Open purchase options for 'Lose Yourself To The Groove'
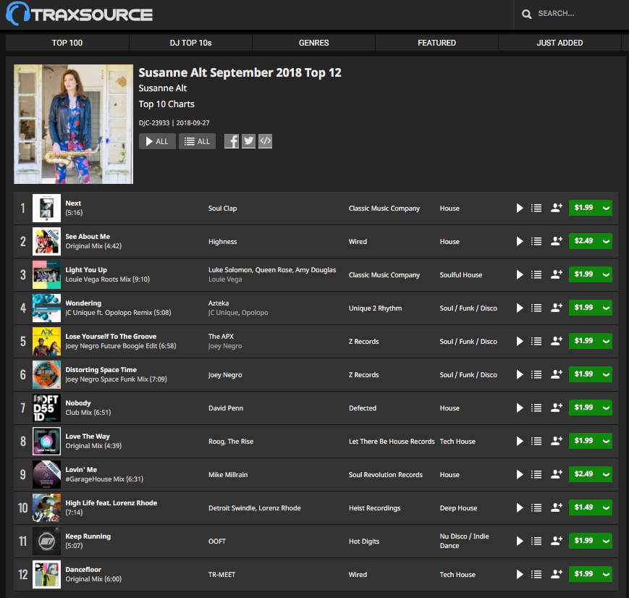This screenshot has width=629, height=598. [x=606, y=341]
